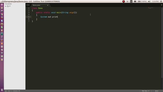Go to previous tab using left arrow
Viewport: 163px width, 92px height.
[x=27, y=5]
